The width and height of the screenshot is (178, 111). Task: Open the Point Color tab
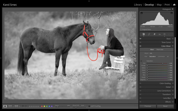coord(160,49)
